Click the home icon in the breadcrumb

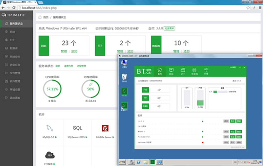(40, 17)
